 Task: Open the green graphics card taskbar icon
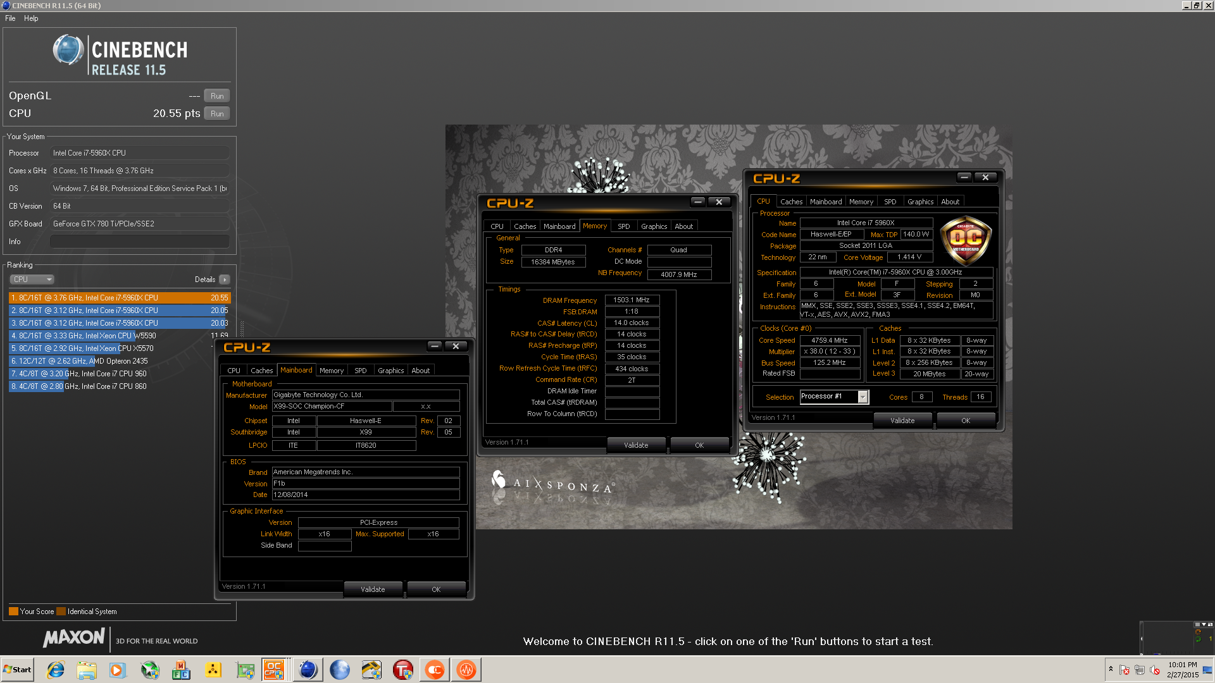245,670
